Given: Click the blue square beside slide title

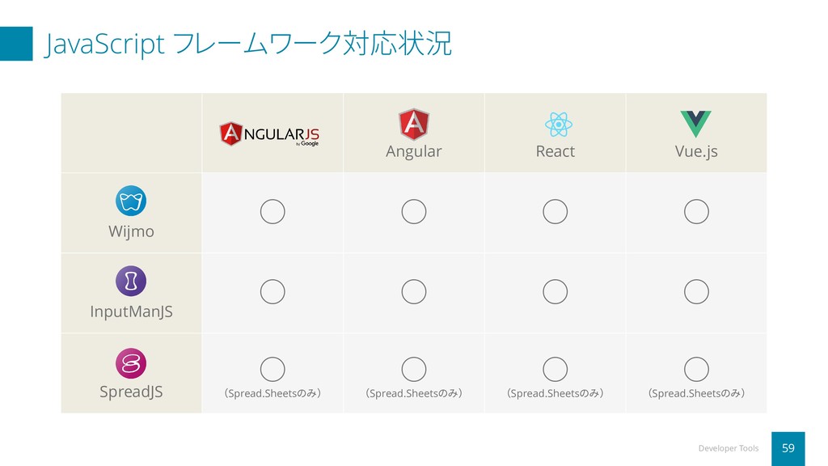Looking at the screenshot, I should 16,44.
